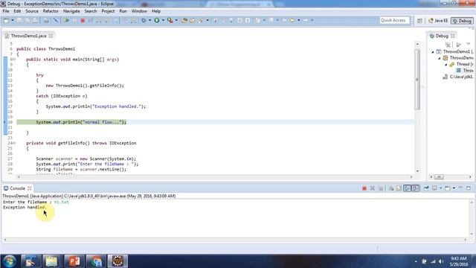Select the Debug view tab
The height and width of the screenshot is (268, 476).
(x=442, y=36)
